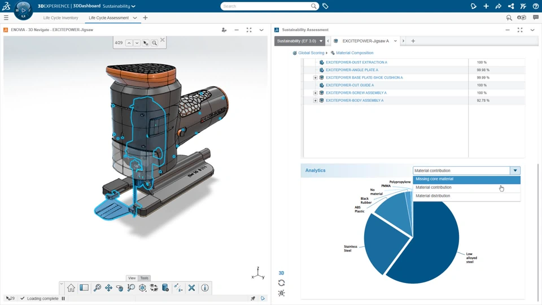
Task: Go to Global Scoring breadcrumb
Action: click(x=311, y=53)
